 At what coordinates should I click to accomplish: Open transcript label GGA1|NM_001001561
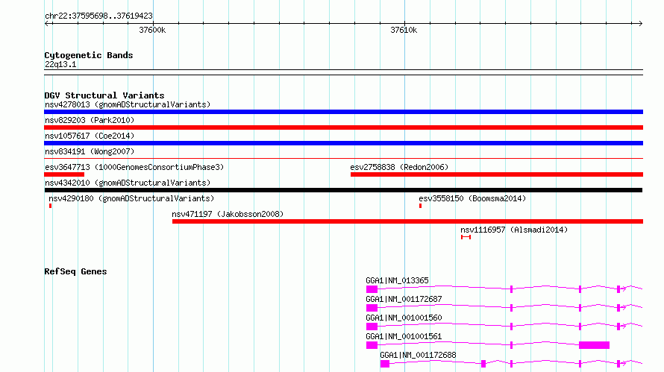pyautogui.click(x=404, y=336)
